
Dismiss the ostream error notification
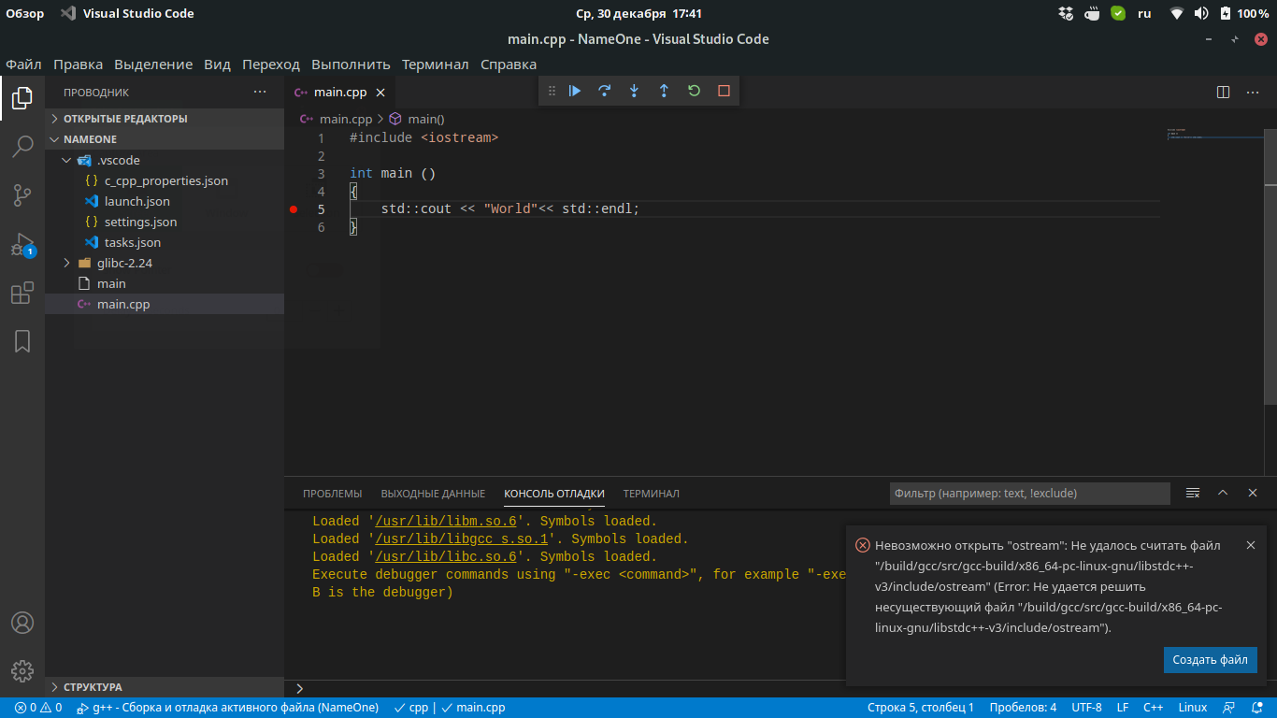click(1251, 545)
